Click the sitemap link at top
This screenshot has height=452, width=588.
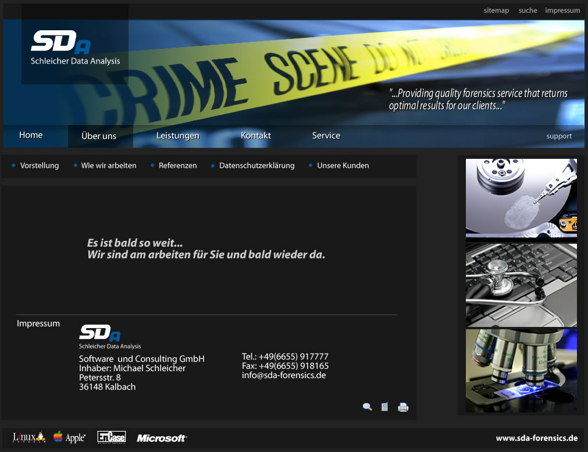tap(496, 10)
